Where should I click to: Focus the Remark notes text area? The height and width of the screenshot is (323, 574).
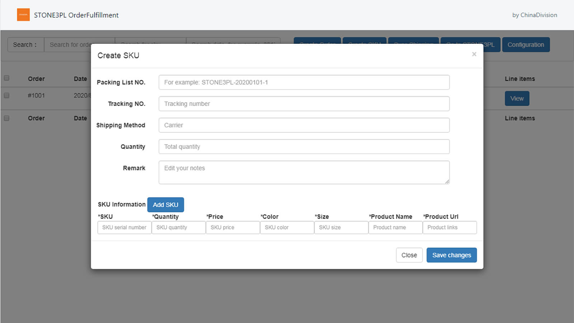tap(304, 172)
